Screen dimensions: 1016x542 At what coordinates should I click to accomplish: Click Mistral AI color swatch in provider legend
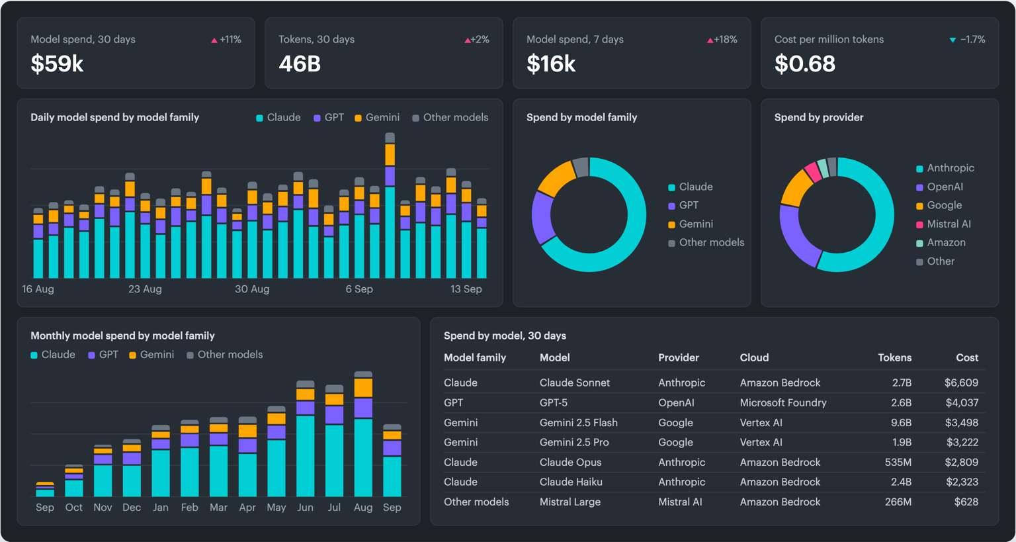919,224
